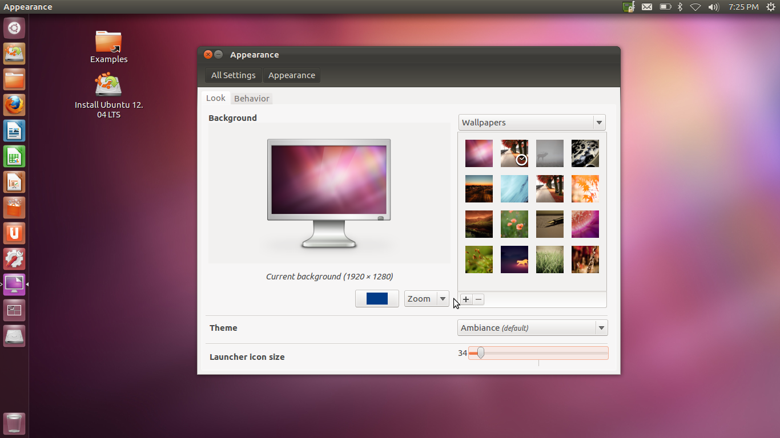The width and height of the screenshot is (780, 438).
Task: Open the 7:25 PM clock menu
Action: [x=743, y=7]
